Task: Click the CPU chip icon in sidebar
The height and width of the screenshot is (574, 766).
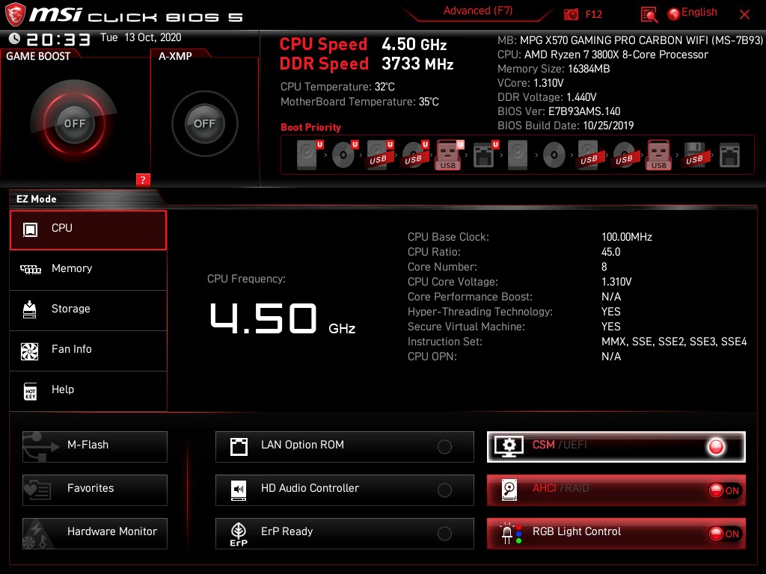Action: 30,229
